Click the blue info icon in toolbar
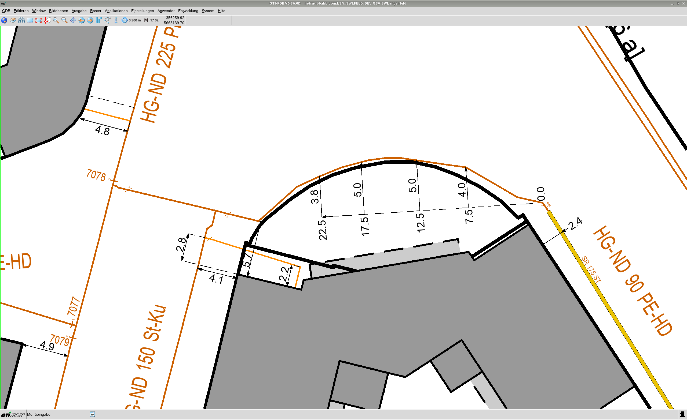Image resolution: width=687 pixels, height=420 pixels. [116, 20]
